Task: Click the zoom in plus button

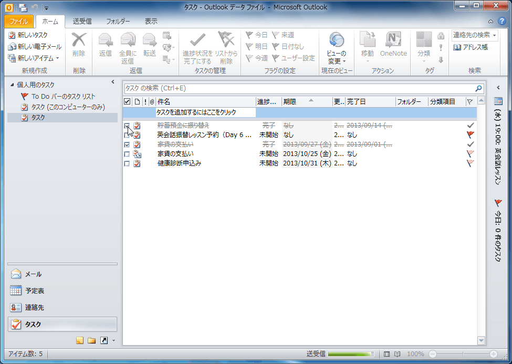Action: coord(494,354)
